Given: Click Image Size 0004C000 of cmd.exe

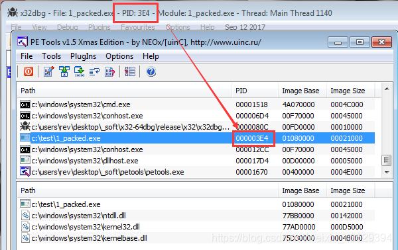Looking at the screenshot, I should pyautogui.click(x=347, y=104).
